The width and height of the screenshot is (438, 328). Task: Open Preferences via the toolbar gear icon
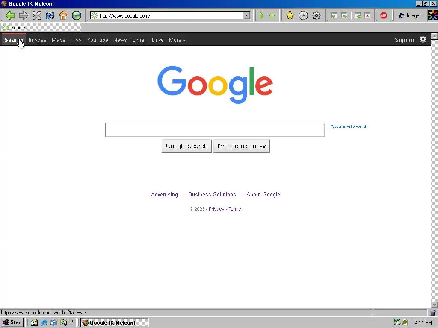pyautogui.click(x=317, y=15)
